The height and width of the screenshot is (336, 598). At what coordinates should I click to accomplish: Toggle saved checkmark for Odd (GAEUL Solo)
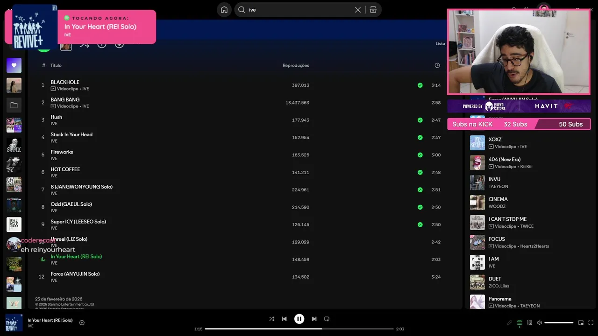420,207
